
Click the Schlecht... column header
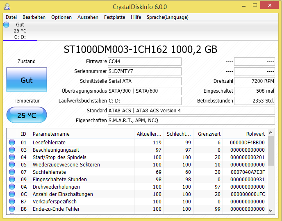click(179, 134)
